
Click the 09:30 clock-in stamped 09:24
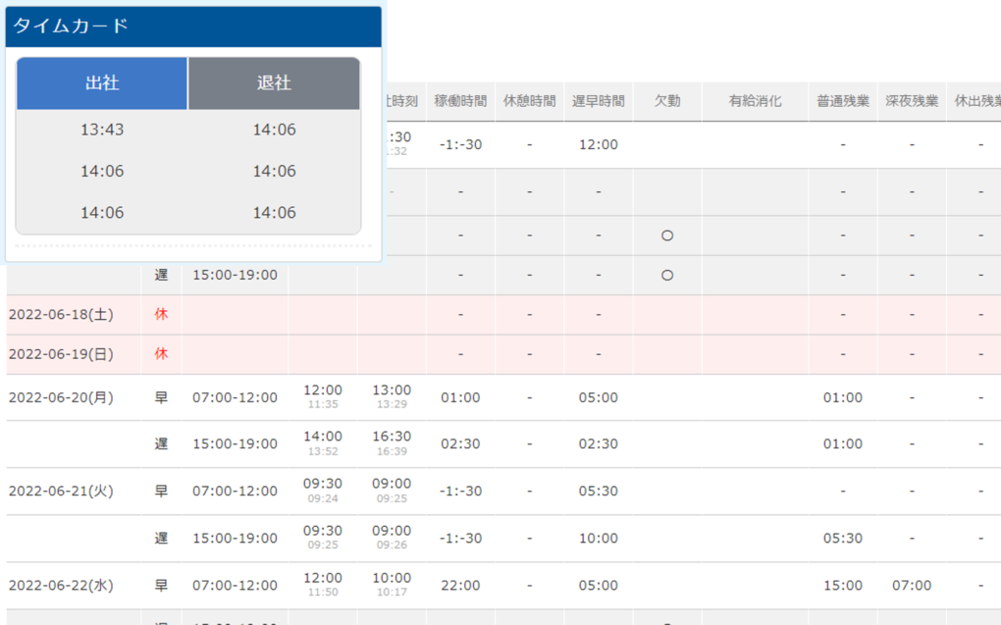[x=323, y=484]
